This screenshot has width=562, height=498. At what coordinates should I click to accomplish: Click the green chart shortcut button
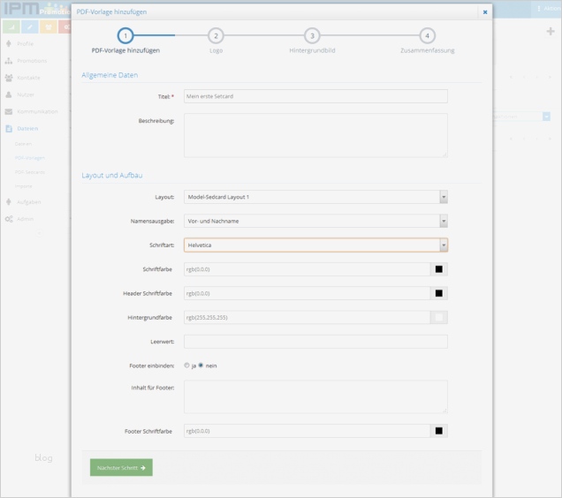[x=11, y=26]
